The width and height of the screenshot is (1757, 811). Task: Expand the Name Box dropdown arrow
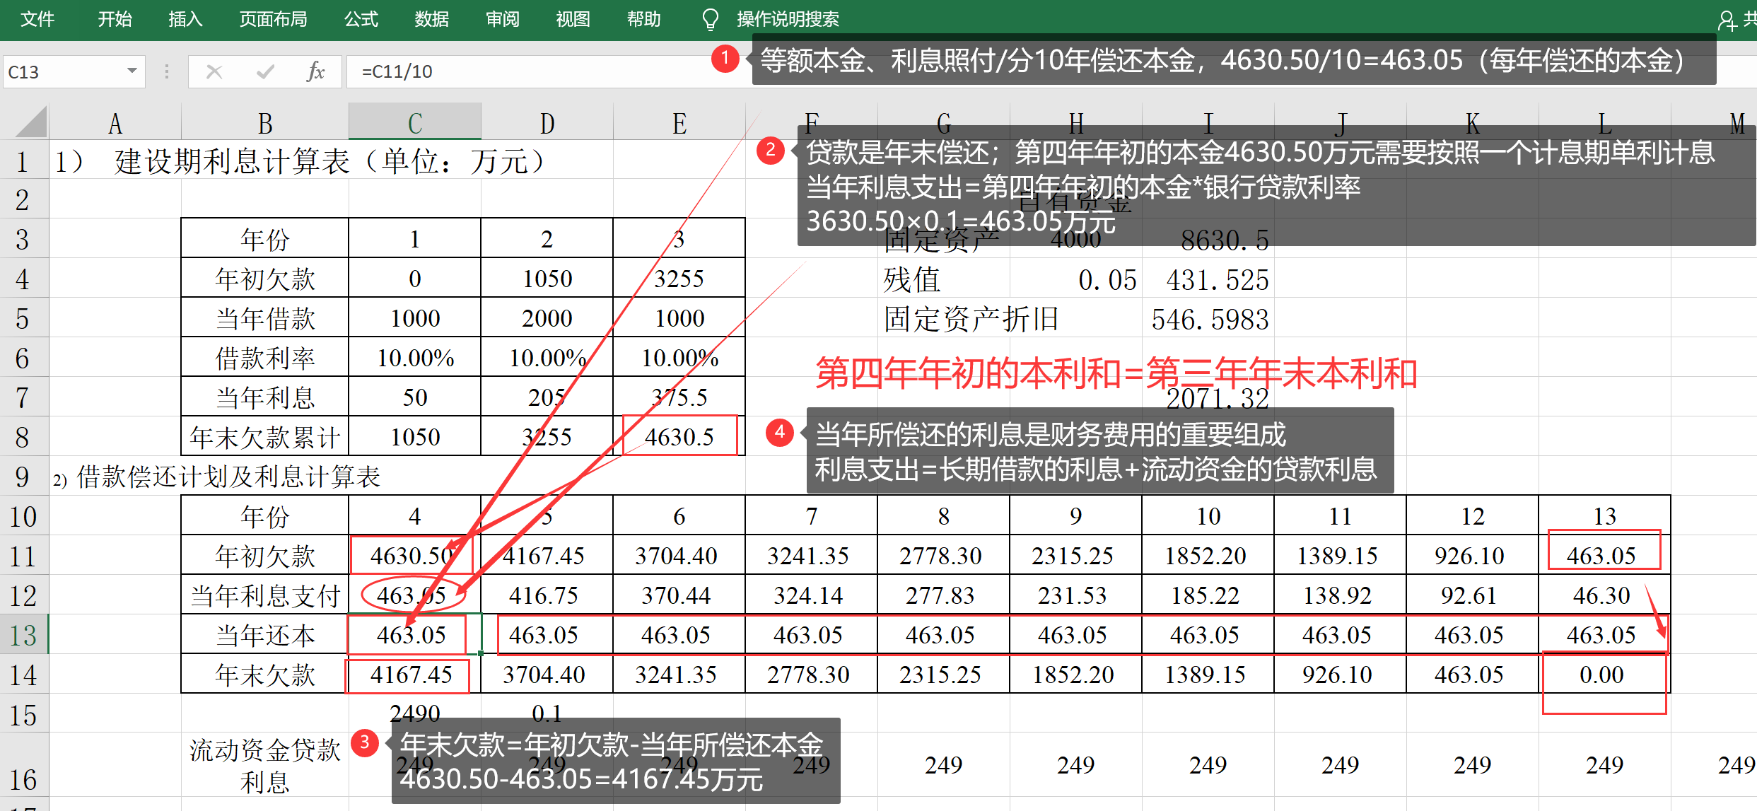[x=132, y=71]
